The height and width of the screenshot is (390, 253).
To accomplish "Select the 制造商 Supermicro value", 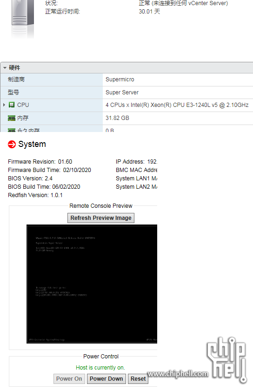I will pos(120,79).
